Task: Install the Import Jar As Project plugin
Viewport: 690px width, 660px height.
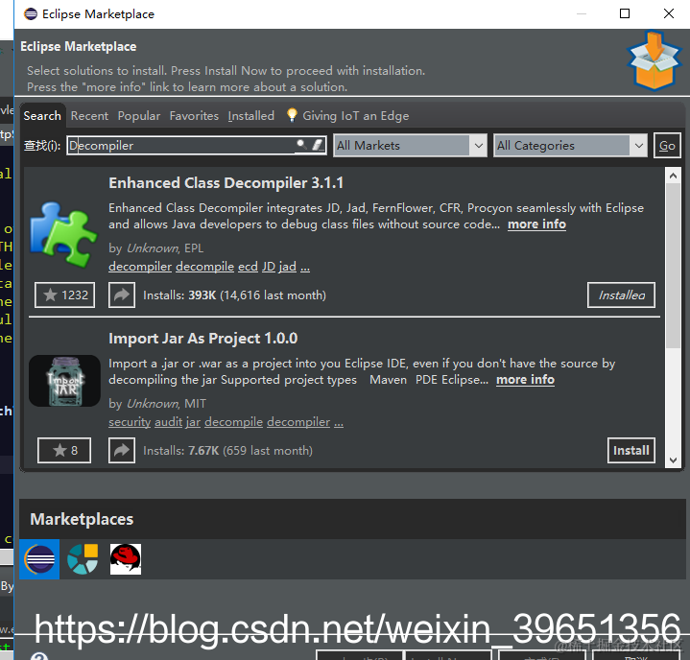Action: click(x=631, y=450)
